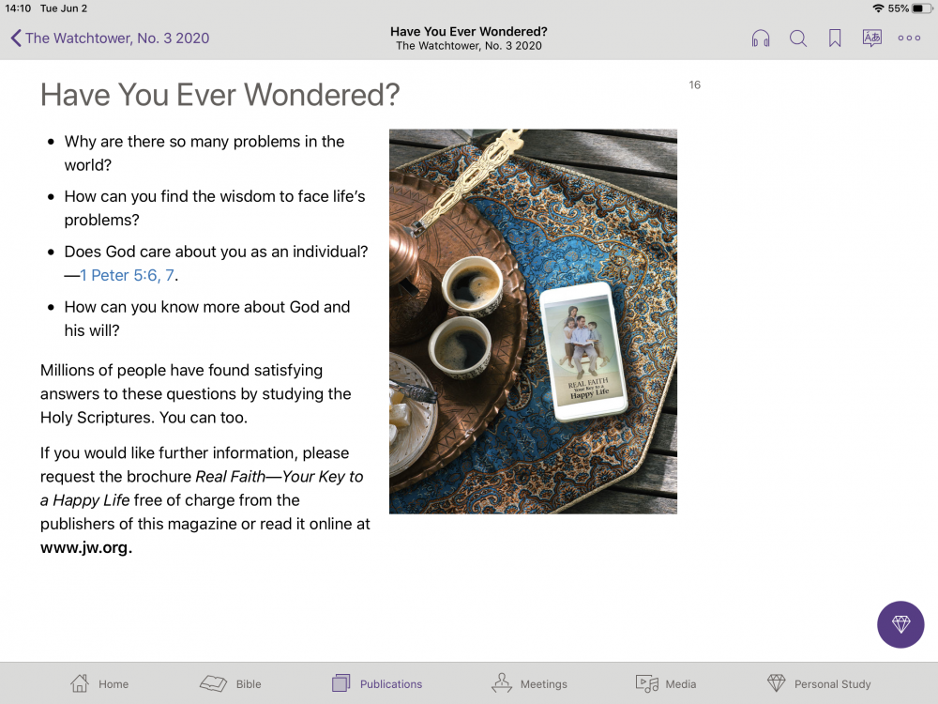938x704 pixels.
Task: Switch to the Personal Study tab
Action: tap(818, 683)
